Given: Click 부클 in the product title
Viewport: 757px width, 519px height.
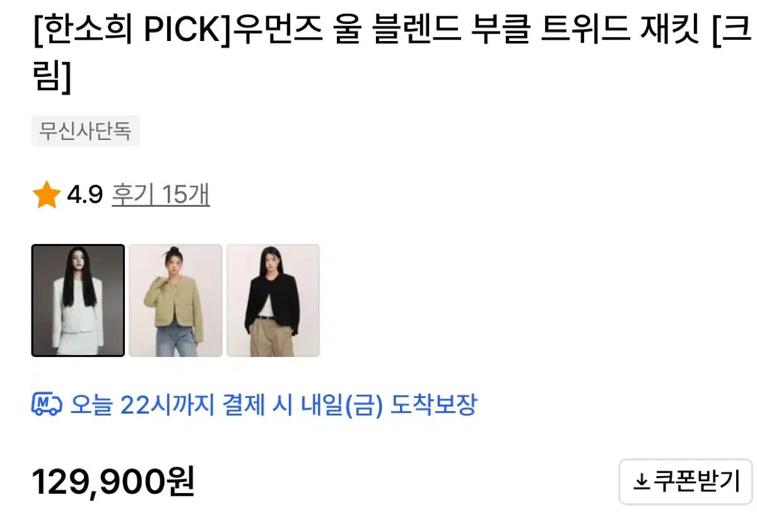Looking at the screenshot, I should point(500,30).
